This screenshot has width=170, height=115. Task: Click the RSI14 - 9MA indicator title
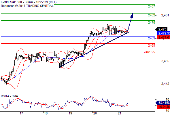pos(10,96)
